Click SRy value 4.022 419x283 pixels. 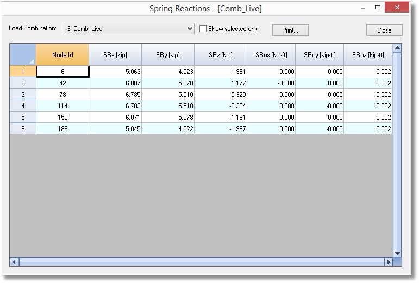(168, 128)
